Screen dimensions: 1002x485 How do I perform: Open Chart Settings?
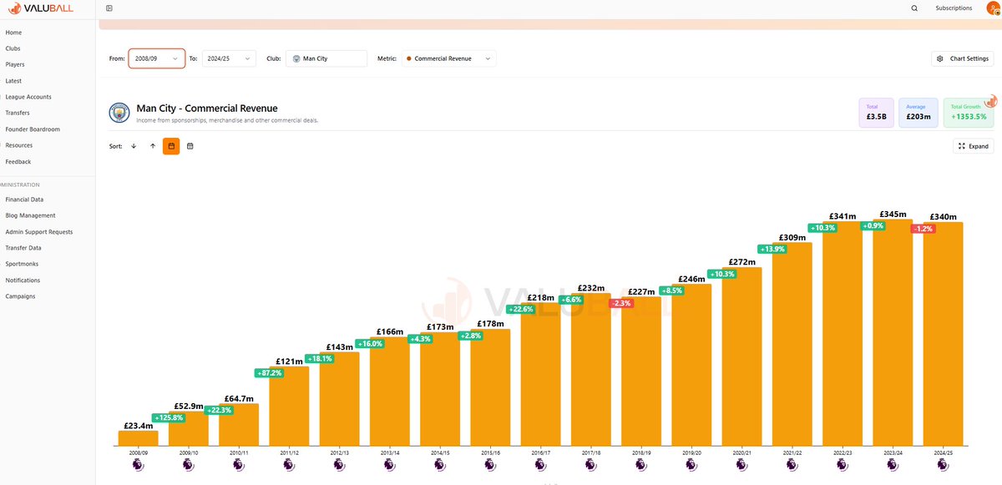[x=962, y=58]
